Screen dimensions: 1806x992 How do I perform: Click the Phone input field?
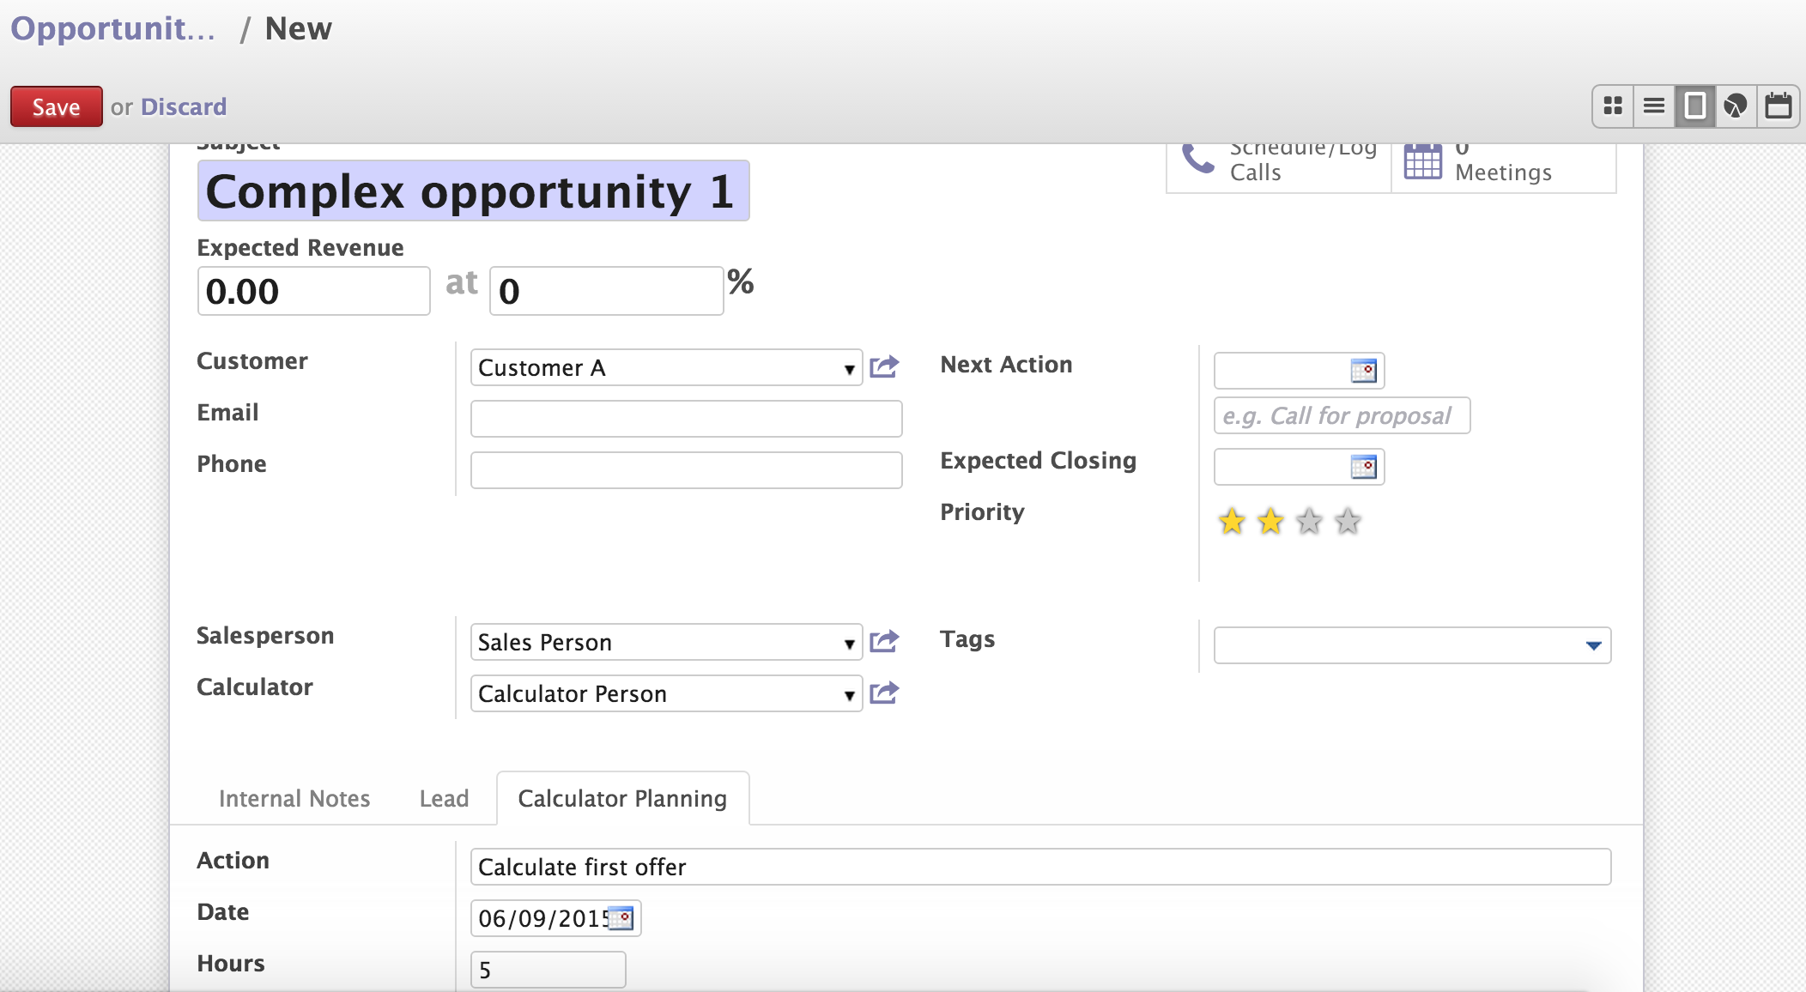click(x=686, y=470)
